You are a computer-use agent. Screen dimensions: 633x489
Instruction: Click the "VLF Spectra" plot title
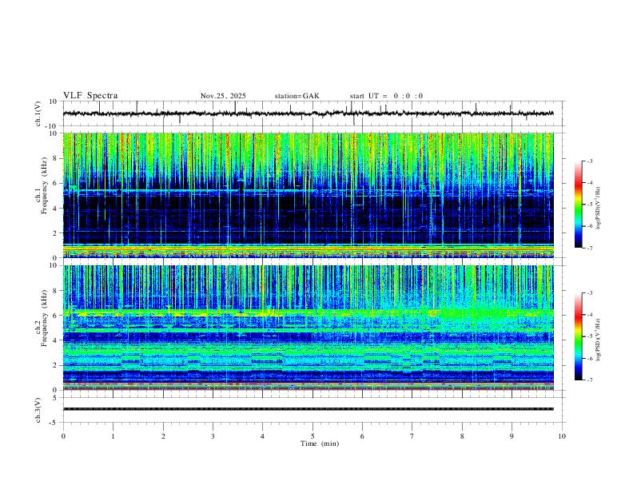[x=90, y=96]
